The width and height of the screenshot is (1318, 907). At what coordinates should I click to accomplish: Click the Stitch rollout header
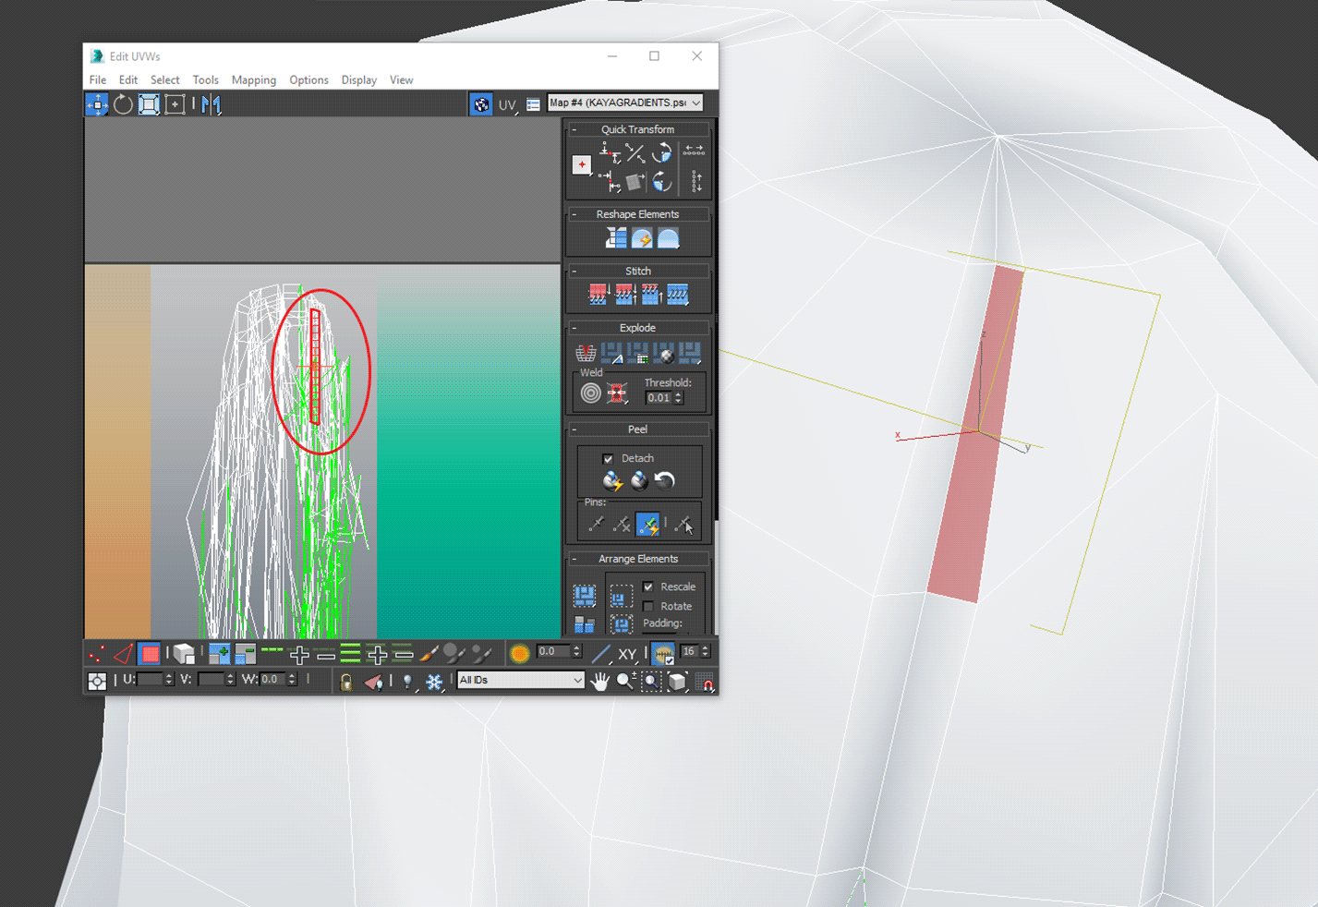pyautogui.click(x=637, y=271)
